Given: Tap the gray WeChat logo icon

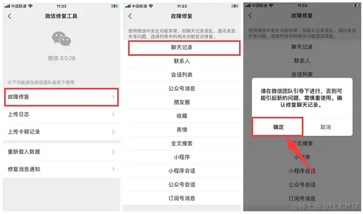Looking at the screenshot, I should 61,39.
